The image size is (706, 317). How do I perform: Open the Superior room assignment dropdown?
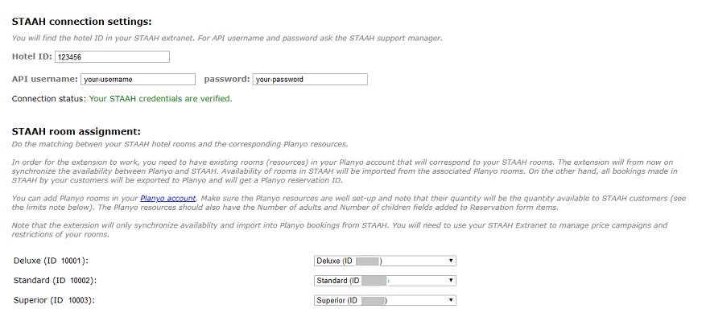385,300
